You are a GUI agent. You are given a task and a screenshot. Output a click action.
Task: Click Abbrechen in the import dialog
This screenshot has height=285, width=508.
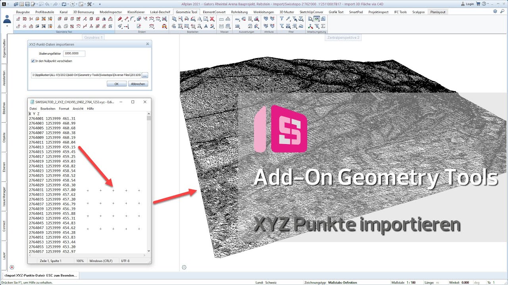(x=138, y=84)
